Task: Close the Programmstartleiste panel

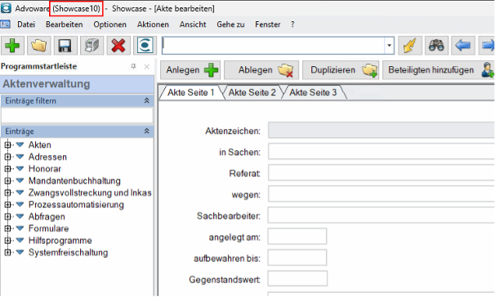Action: pyautogui.click(x=147, y=67)
